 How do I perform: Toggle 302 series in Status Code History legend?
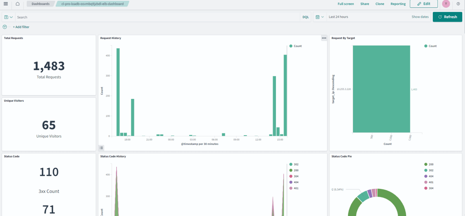click(x=294, y=164)
